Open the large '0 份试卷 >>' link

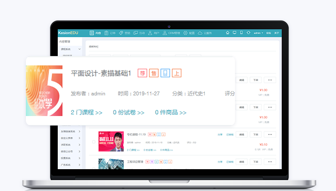tap(128, 113)
